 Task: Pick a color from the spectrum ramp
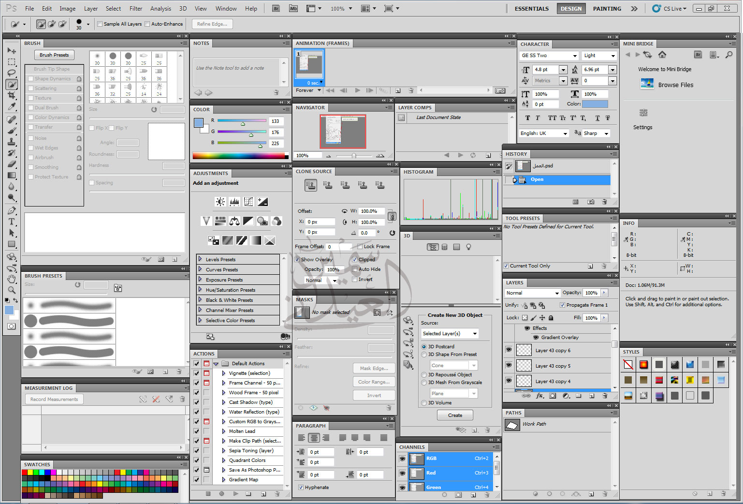pyautogui.click(x=239, y=156)
